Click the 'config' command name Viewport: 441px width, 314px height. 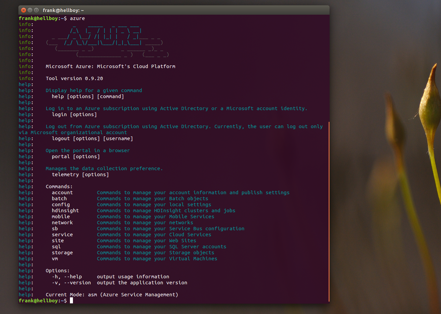pos(61,205)
